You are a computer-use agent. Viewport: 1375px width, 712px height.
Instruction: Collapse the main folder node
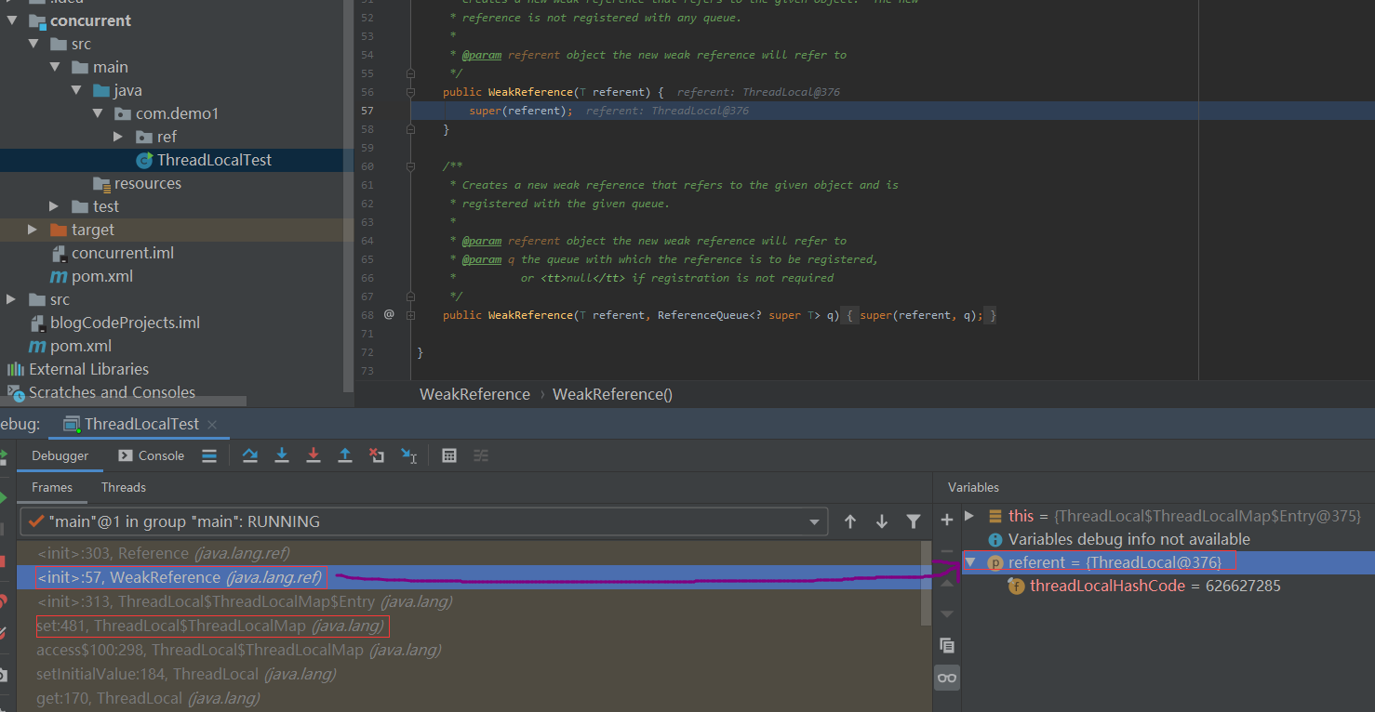pyautogui.click(x=55, y=67)
